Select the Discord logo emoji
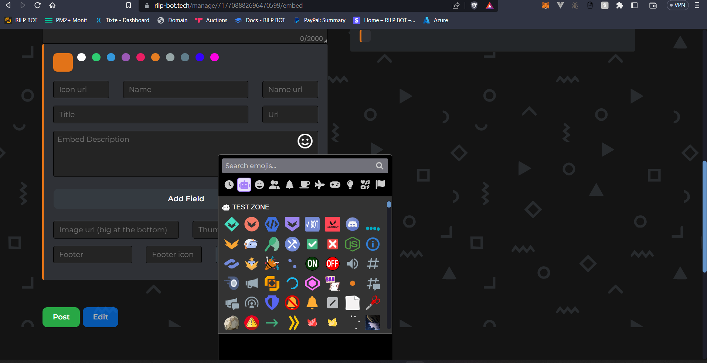 point(353,224)
